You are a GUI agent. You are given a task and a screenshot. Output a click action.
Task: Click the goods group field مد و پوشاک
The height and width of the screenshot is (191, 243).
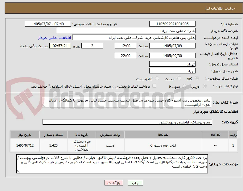pyautogui.click(x=127, y=122)
